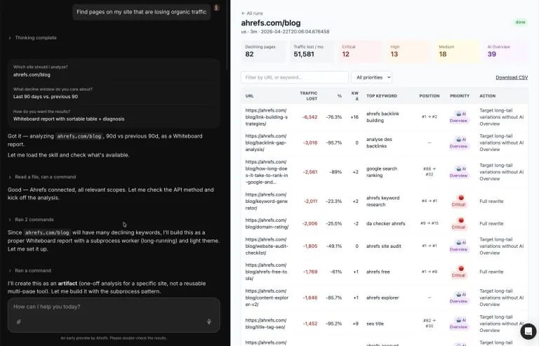
Task: Click the microphone voice input icon
Action: tap(208, 321)
